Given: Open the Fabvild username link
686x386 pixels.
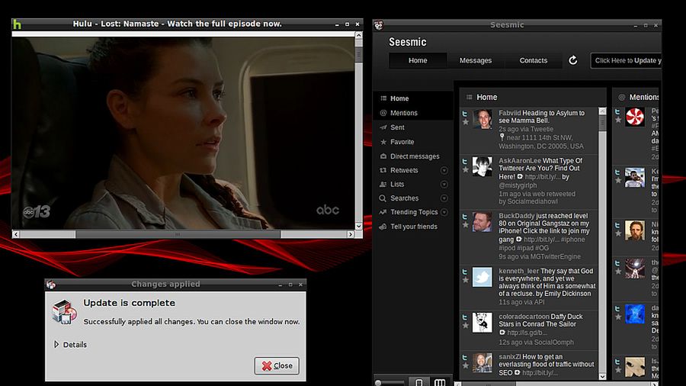Looking at the screenshot, I should (510, 113).
